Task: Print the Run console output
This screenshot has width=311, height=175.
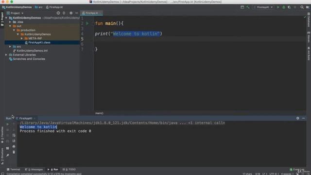Action: (14, 146)
